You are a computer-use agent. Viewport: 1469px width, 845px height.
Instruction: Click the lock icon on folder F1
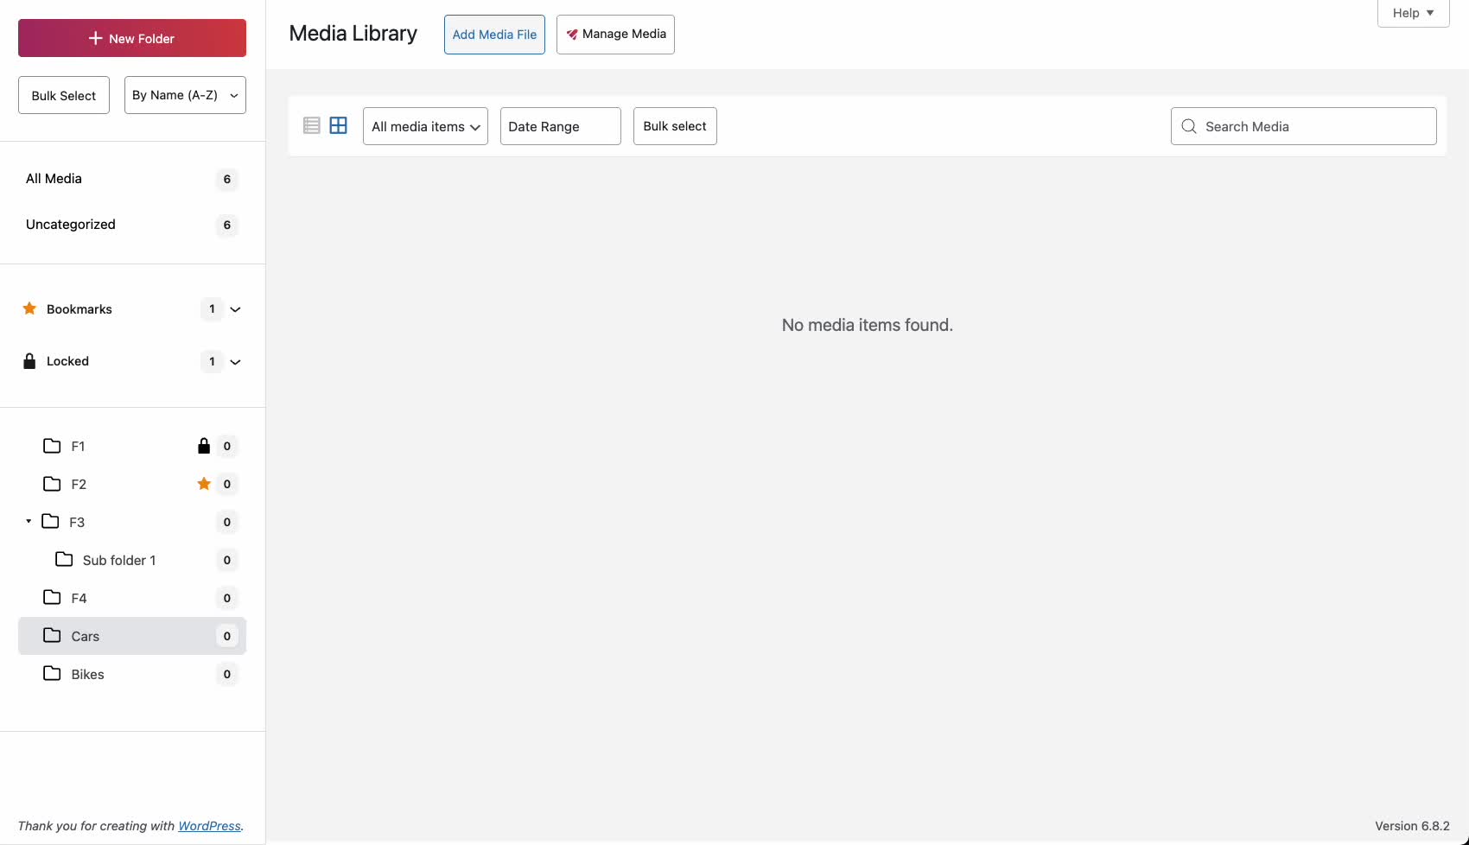click(x=204, y=446)
